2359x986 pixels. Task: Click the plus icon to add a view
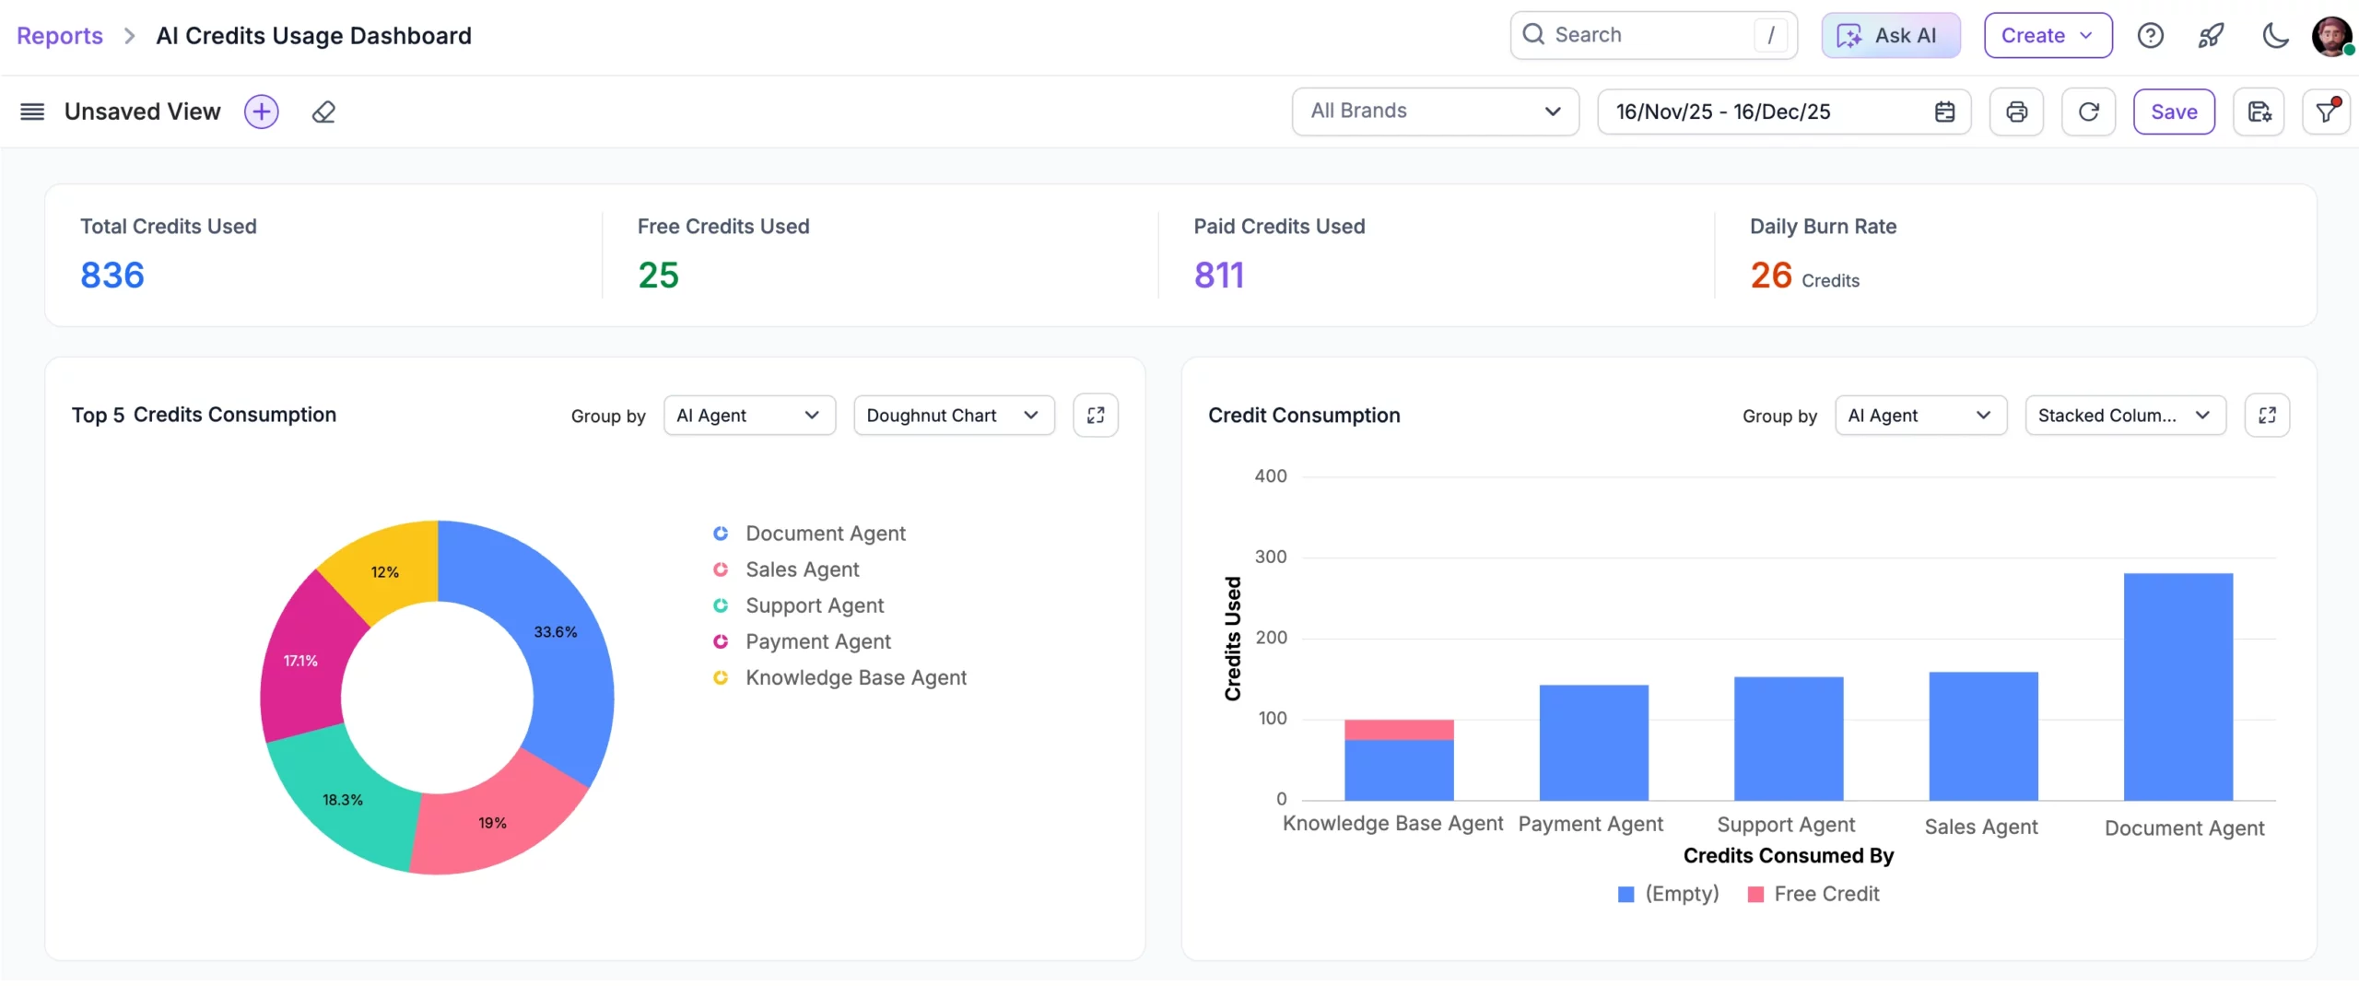coord(262,112)
